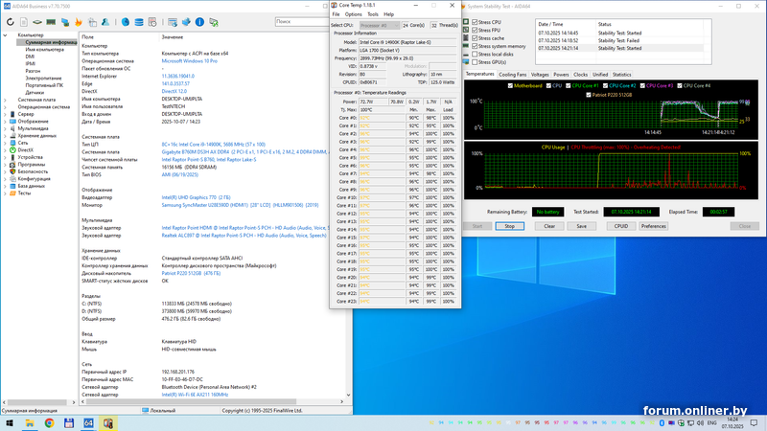Switch to the Cooling Fans tab
Image resolution: width=767 pixels, height=431 pixels.
pos(512,74)
